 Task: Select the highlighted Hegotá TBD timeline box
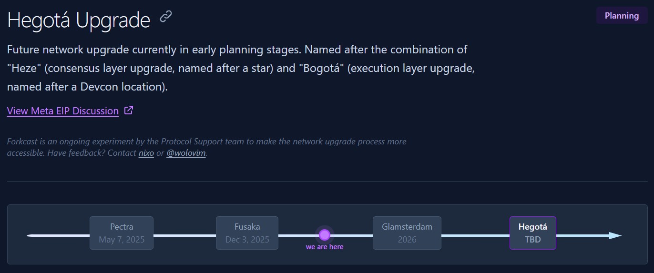532,233
